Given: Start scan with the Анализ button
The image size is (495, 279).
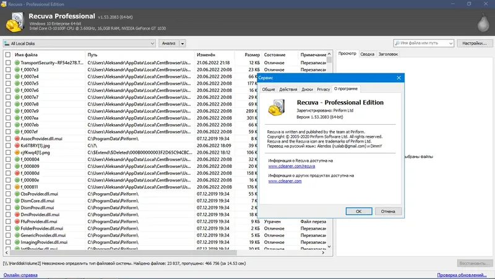Looking at the screenshot, I should [x=168, y=43].
